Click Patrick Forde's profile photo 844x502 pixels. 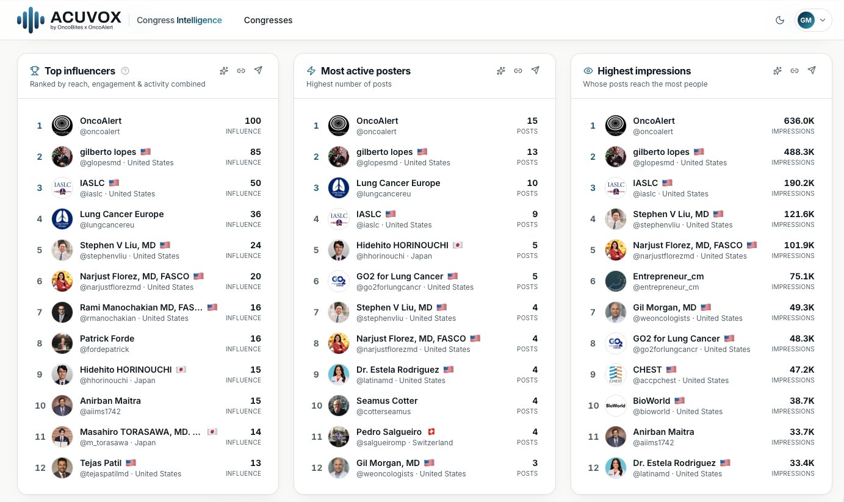(x=62, y=343)
